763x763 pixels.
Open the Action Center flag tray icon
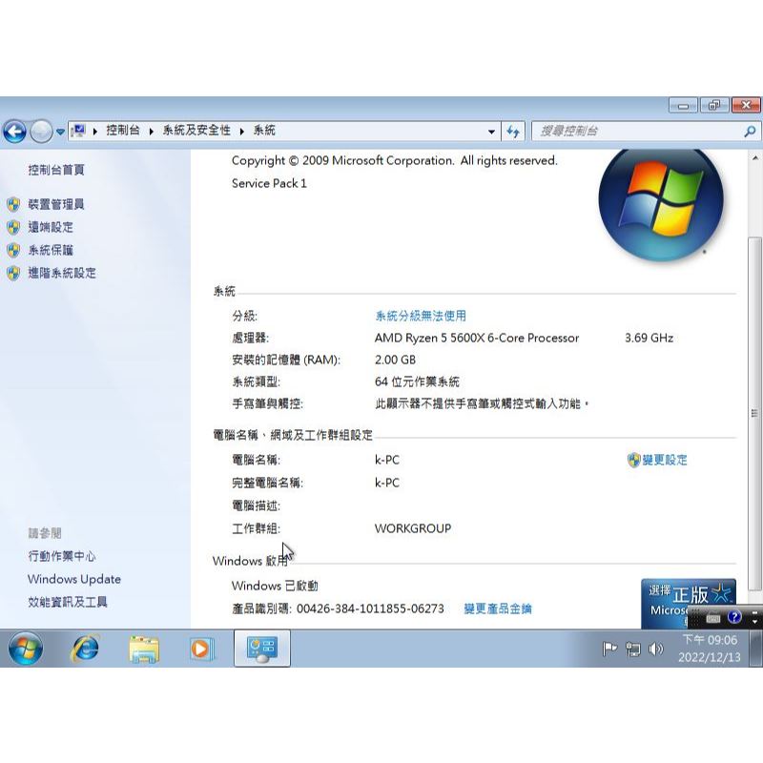pyautogui.click(x=609, y=649)
